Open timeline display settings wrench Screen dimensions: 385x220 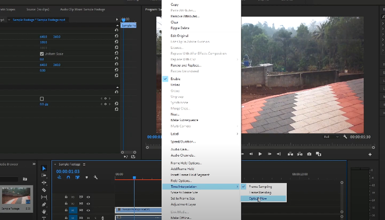(x=95, y=177)
